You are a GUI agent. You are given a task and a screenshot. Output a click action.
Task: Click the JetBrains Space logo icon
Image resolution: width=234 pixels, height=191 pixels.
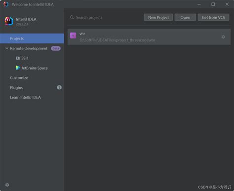point(18,68)
